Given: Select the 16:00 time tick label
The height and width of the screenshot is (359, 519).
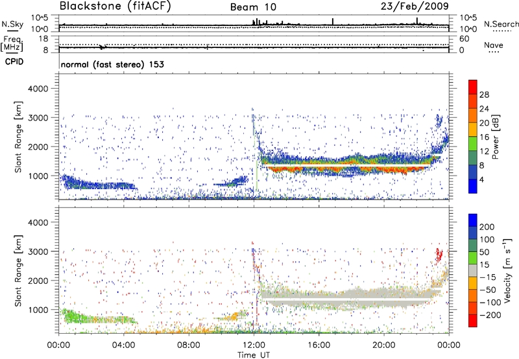Looking at the screenshot, I should click(x=319, y=345).
